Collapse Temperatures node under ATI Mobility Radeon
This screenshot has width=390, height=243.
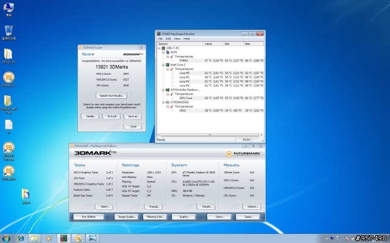point(168,94)
